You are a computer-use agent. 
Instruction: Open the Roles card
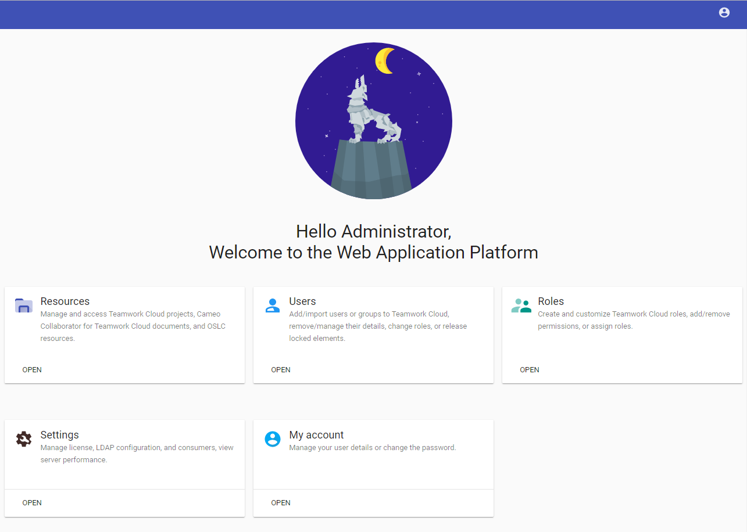(x=530, y=370)
